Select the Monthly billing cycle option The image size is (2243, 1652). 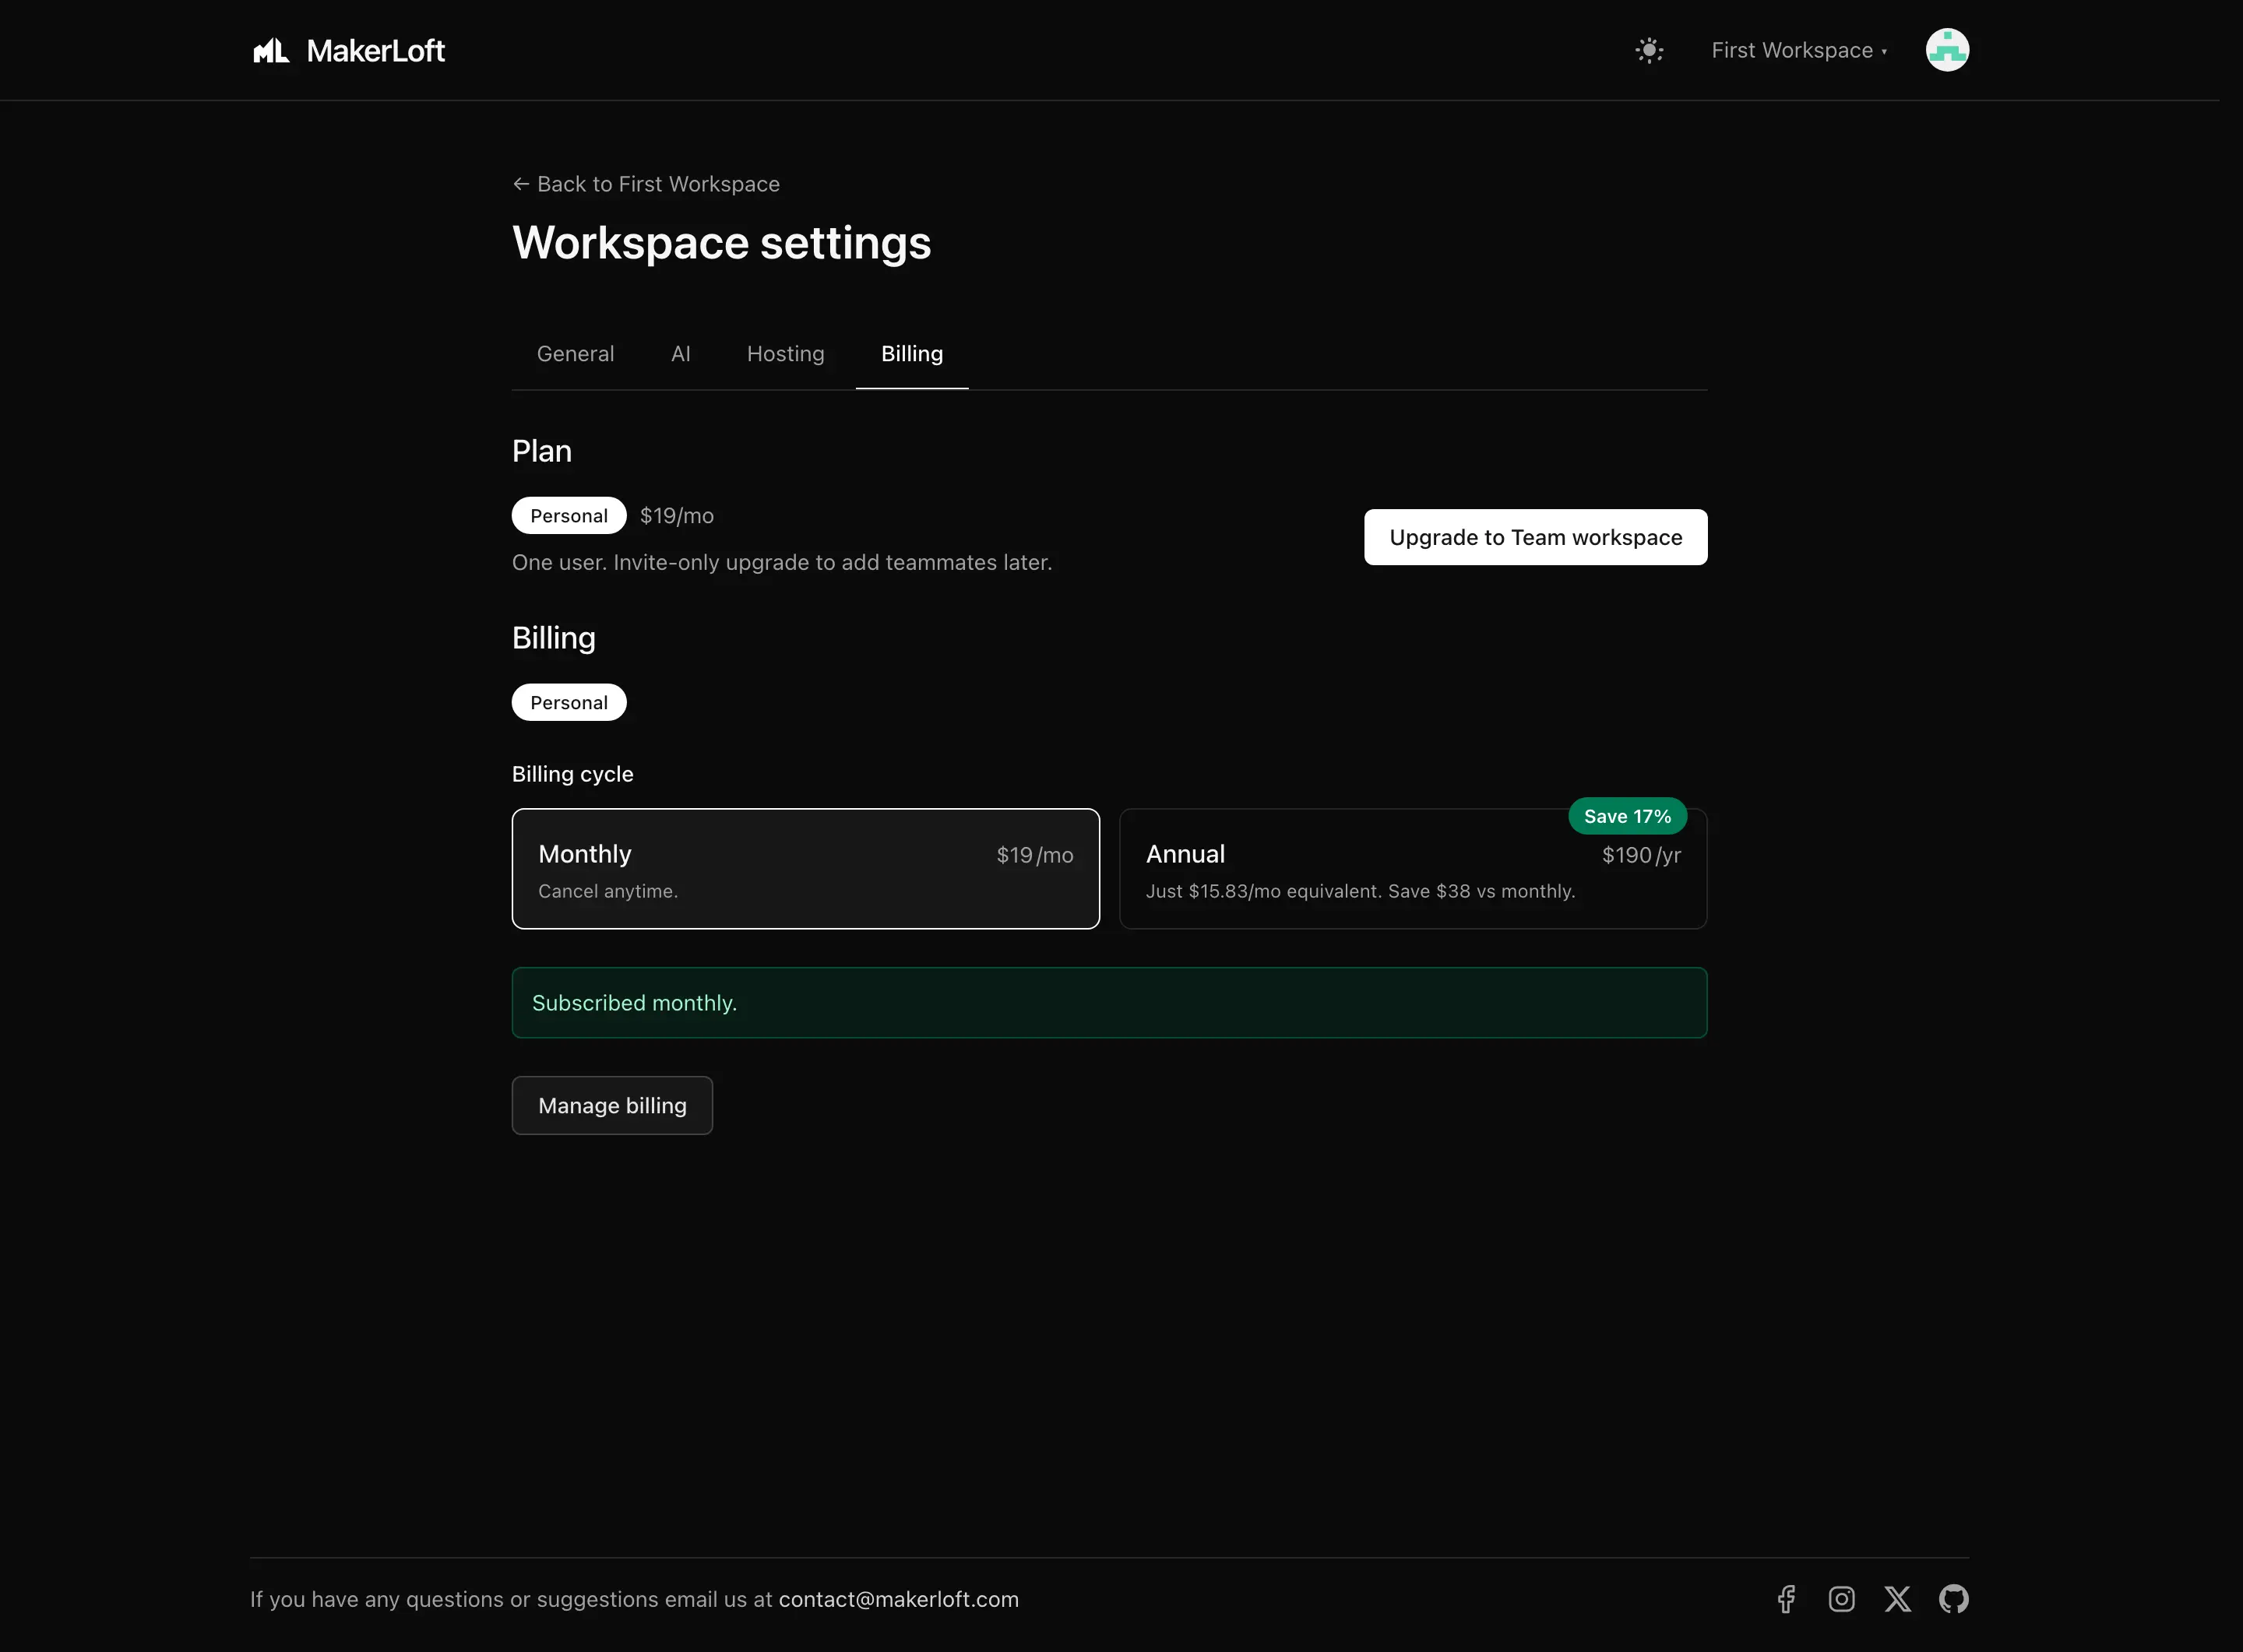pos(805,868)
